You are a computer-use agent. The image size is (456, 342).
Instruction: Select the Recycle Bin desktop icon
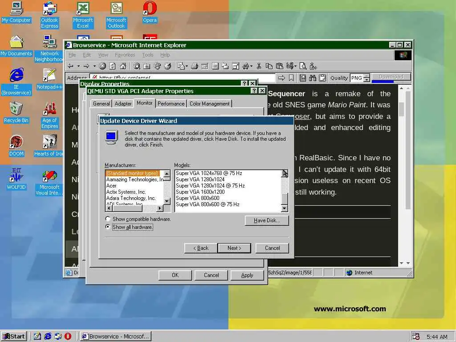pos(16,113)
